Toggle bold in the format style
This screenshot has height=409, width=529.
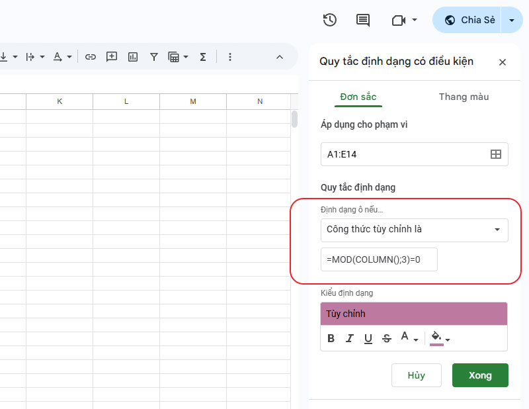(x=331, y=339)
